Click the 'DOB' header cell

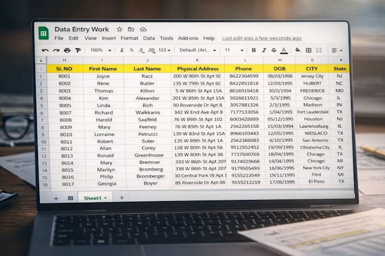[280, 69]
